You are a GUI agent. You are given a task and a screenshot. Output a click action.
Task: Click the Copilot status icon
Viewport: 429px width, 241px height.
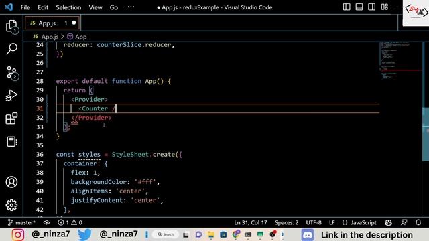coord(388,222)
